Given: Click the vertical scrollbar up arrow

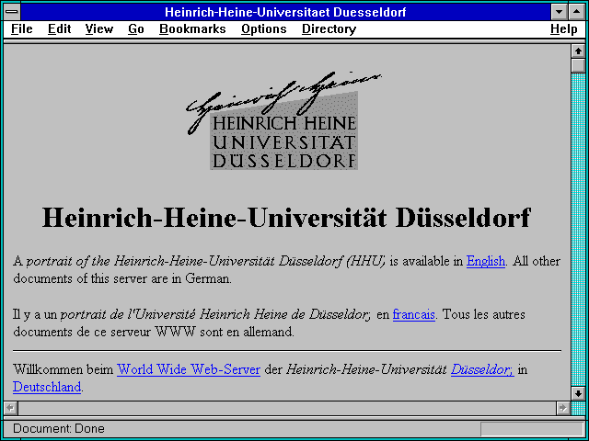Looking at the screenshot, I should [578, 51].
